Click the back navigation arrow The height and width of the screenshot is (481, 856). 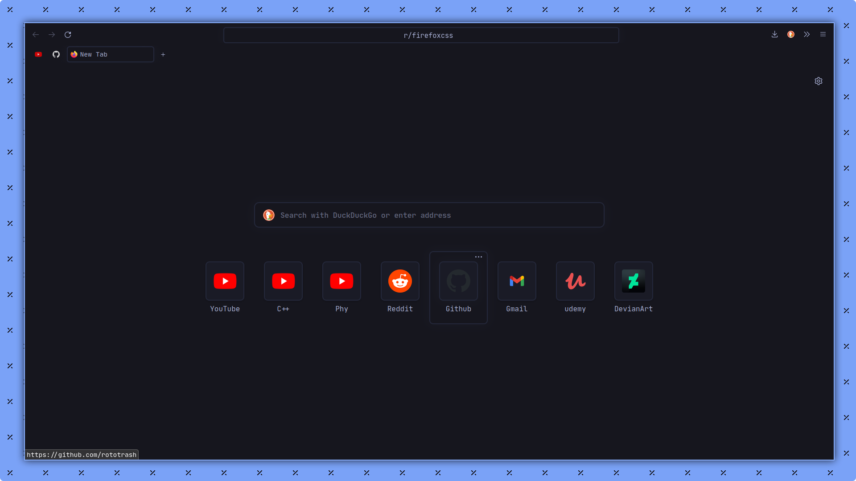[x=36, y=35]
